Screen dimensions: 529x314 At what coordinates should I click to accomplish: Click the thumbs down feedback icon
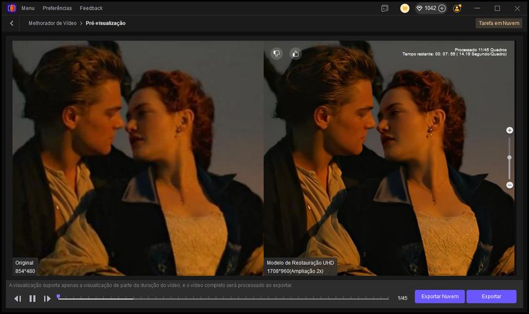tap(276, 53)
